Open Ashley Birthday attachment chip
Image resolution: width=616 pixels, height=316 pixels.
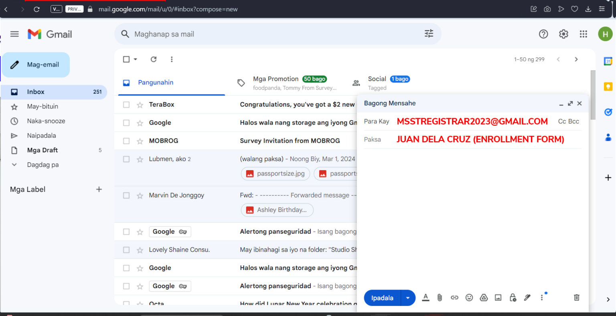click(277, 210)
